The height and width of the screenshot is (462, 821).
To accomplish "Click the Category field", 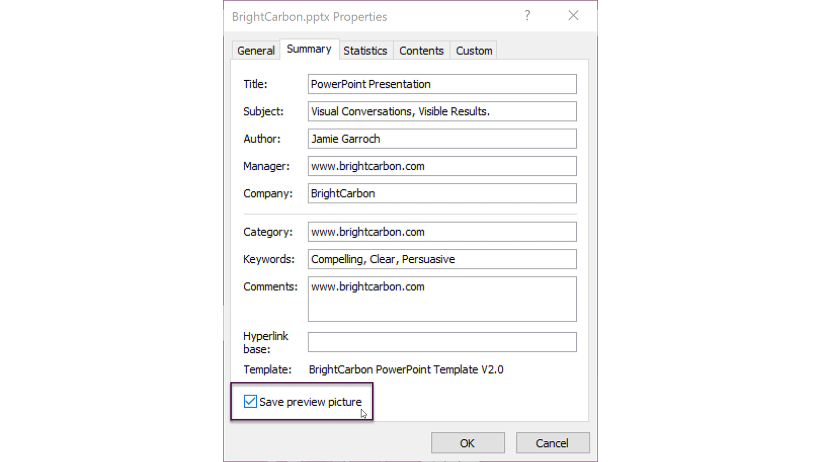I will [x=442, y=232].
